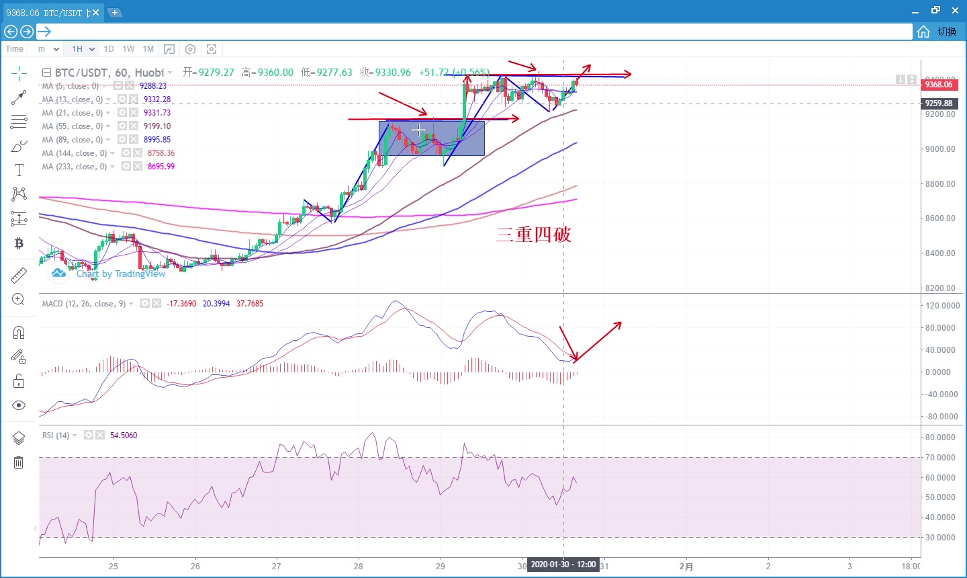Open the chart type selector icon
The image size is (967, 578).
click(x=169, y=49)
